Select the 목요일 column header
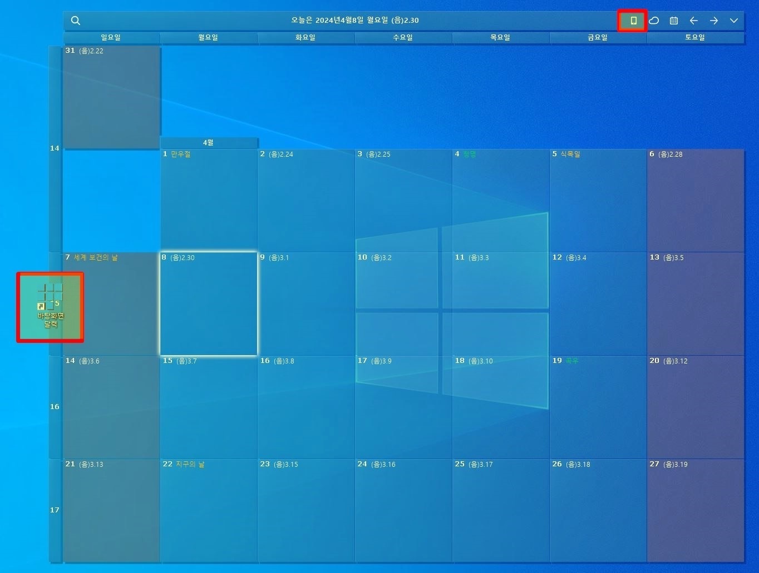 click(501, 38)
